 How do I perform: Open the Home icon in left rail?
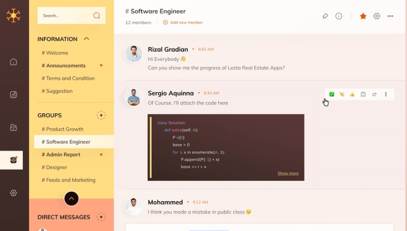pyautogui.click(x=14, y=62)
